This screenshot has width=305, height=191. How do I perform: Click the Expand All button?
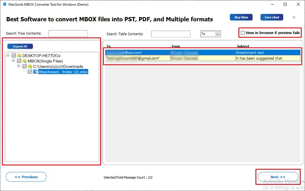click(20, 46)
